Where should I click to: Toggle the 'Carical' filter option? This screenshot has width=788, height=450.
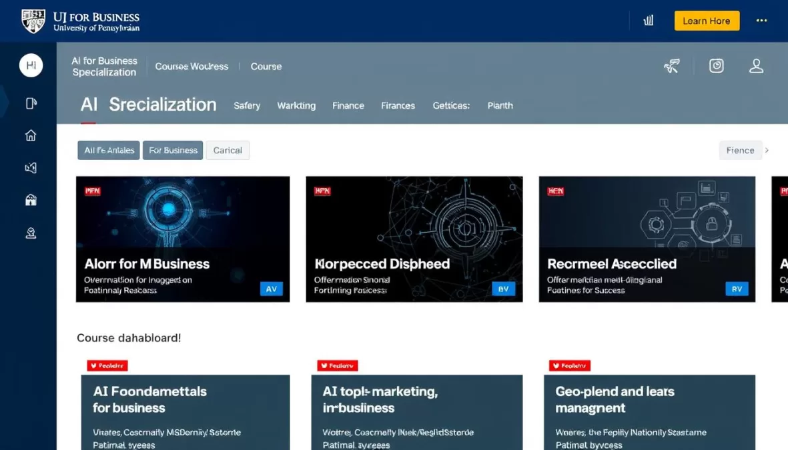point(228,150)
